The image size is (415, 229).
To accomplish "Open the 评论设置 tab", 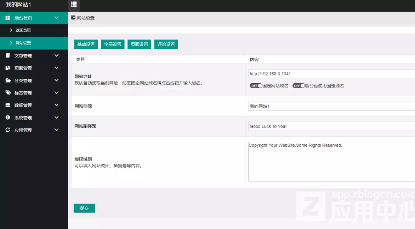I will pyautogui.click(x=166, y=44).
